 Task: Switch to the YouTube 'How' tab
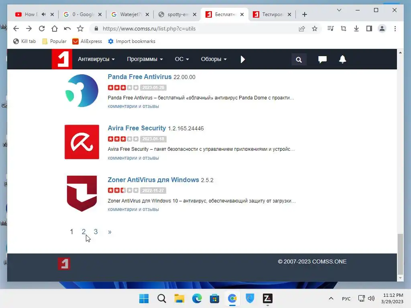(x=31, y=14)
